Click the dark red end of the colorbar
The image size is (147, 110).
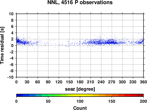pyautogui.click(x=140, y=95)
